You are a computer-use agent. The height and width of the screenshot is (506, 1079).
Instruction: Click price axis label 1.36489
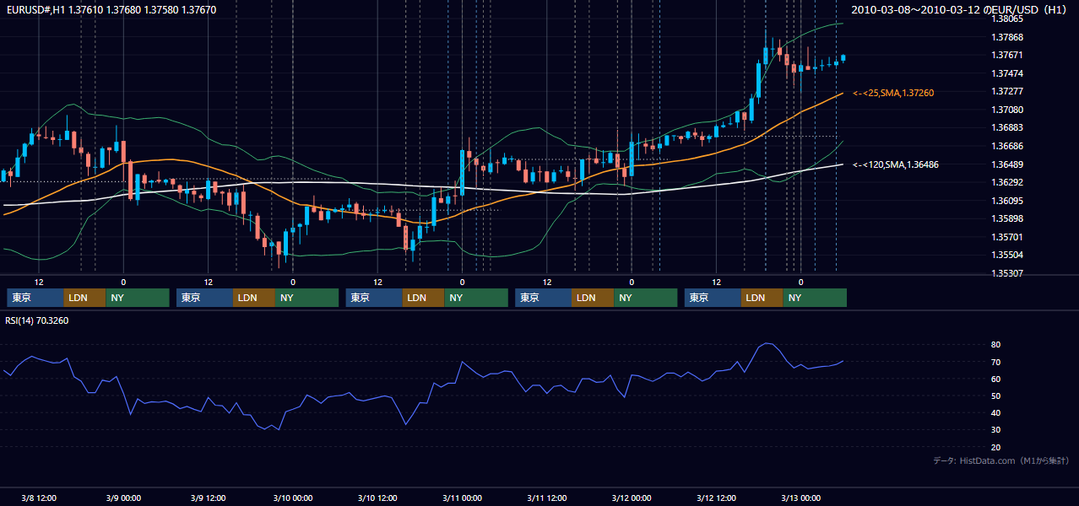[x=1006, y=164]
